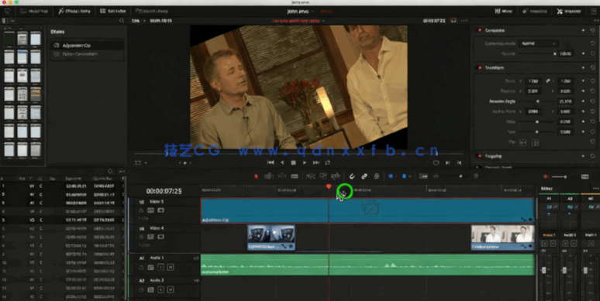Click the blue marker icon
Viewport: 600px width, 301px height.
(x=404, y=176)
